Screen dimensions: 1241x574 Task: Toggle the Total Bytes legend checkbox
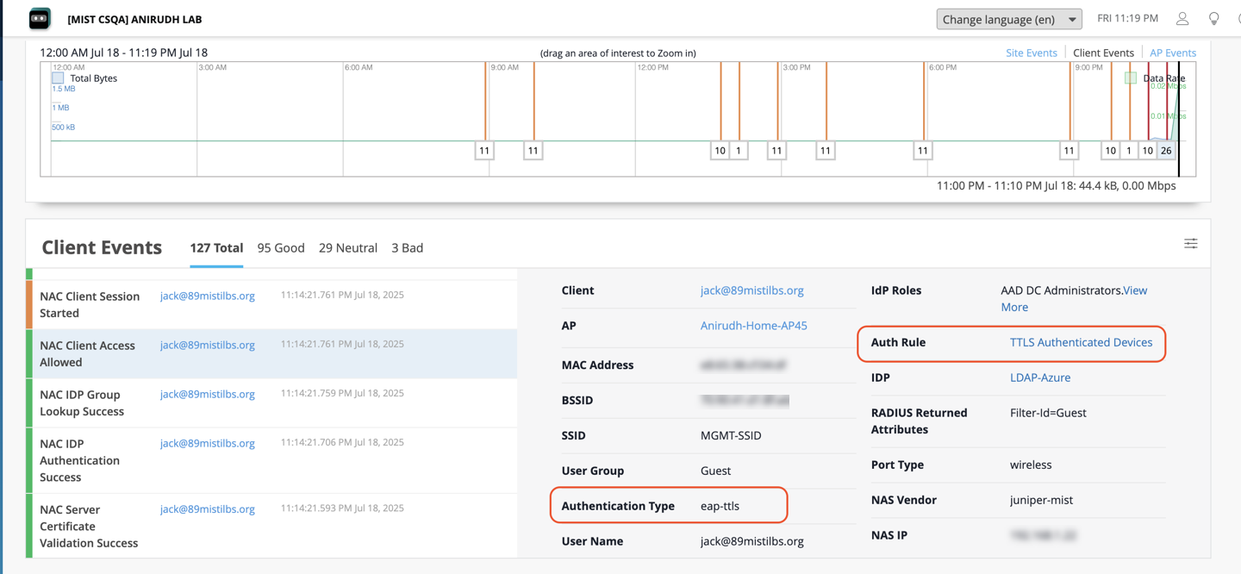click(58, 78)
